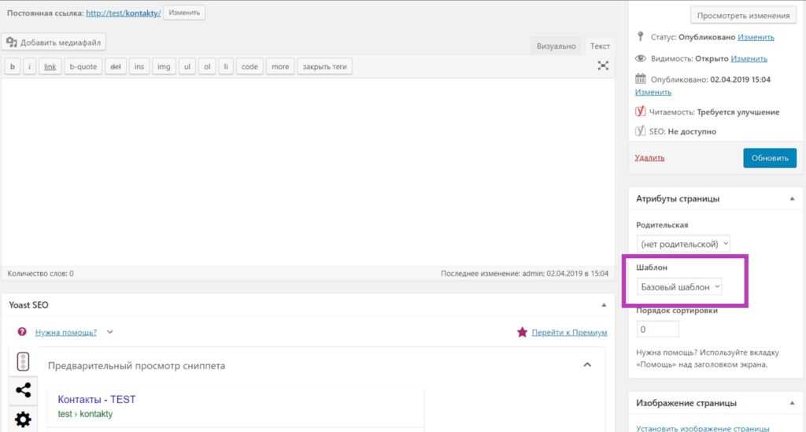
Task: Click the Порядок сортировки number field
Action: tap(657, 329)
